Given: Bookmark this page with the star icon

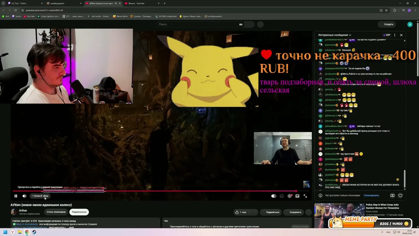Looking at the screenshot, I should tap(386, 10).
